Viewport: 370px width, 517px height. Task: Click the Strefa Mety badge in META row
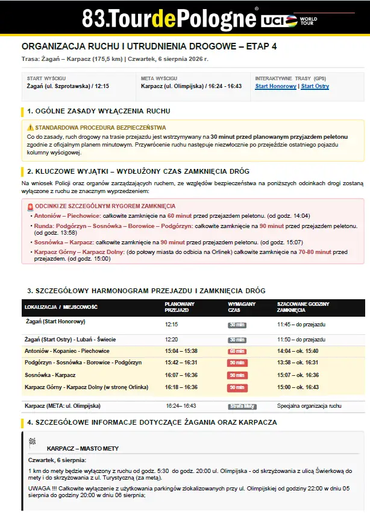pos(242,406)
